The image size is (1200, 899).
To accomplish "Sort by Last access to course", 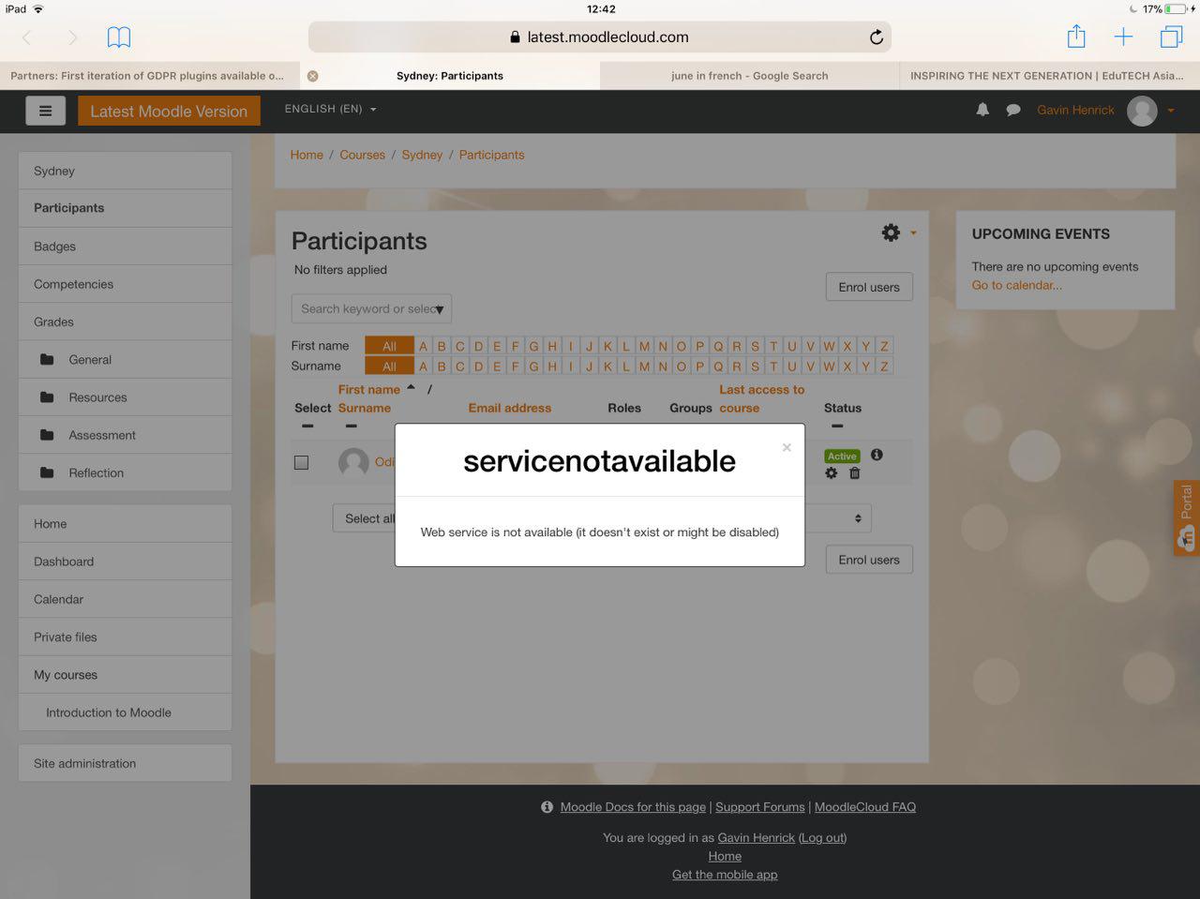I will point(761,398).
